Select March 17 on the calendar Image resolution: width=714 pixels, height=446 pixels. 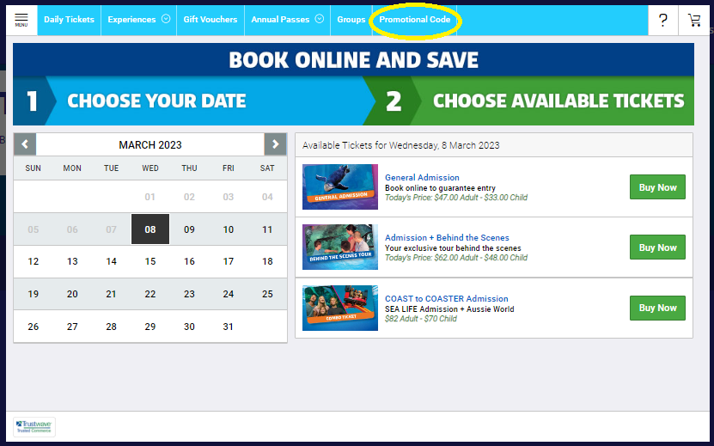tap(229, 261)
